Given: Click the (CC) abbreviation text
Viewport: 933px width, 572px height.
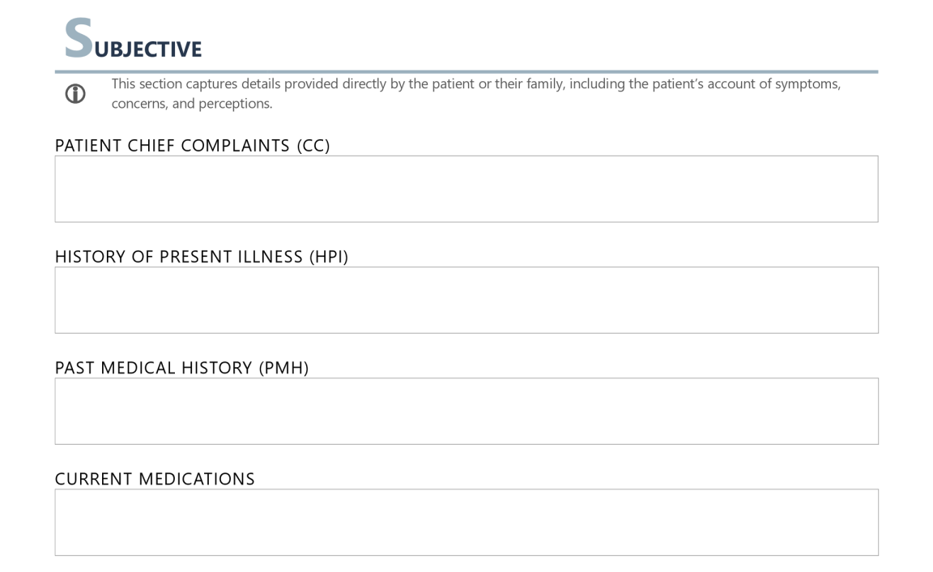Looking at the screenshot, I should tap(313, 146).
